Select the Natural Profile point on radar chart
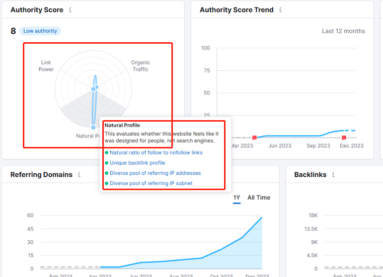 click(x=93, y=127)
